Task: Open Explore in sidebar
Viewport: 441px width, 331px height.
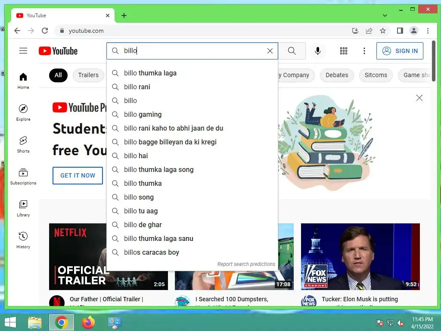Action: 23,112
